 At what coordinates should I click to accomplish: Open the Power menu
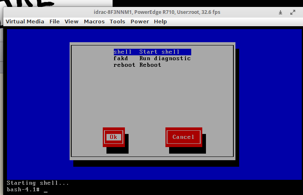(140, 21)
